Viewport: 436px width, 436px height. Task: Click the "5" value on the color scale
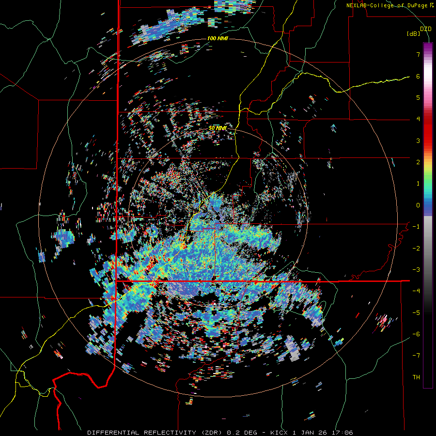pyautogui.click(x=418, y=97)
